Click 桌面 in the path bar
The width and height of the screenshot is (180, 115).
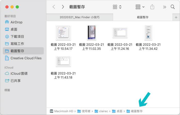coord(119,111)
